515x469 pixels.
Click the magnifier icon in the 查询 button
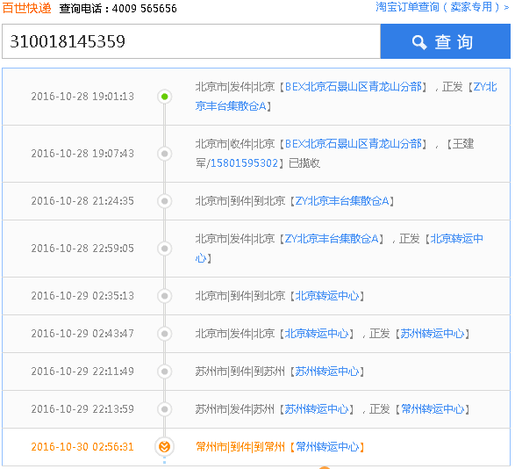[x=419, y=42]
